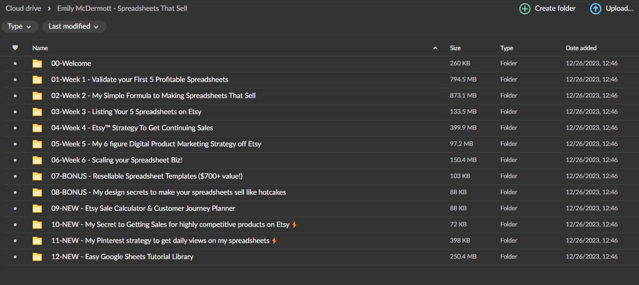Image resolution: width=639 pixels, height=285 pixels.
Task: Sort the list by Date added column
Action: (x=581, y=48)
